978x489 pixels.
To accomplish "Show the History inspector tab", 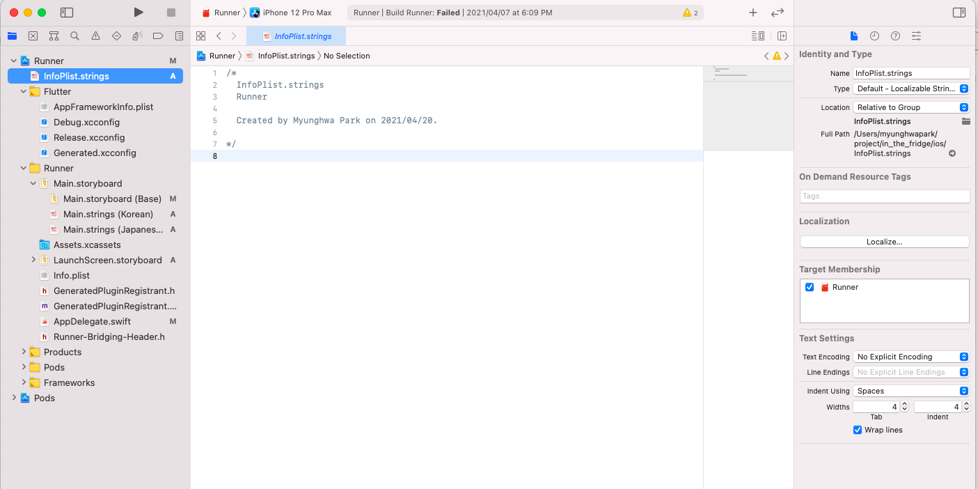I will [874, 36].
